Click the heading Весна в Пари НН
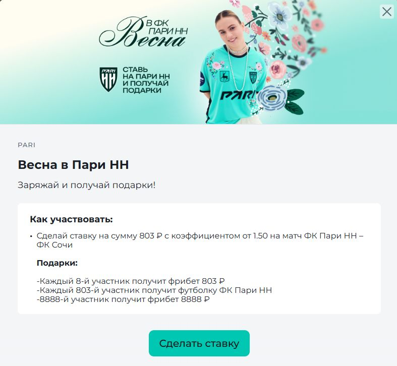397x366 pixels. coord(74,165)
